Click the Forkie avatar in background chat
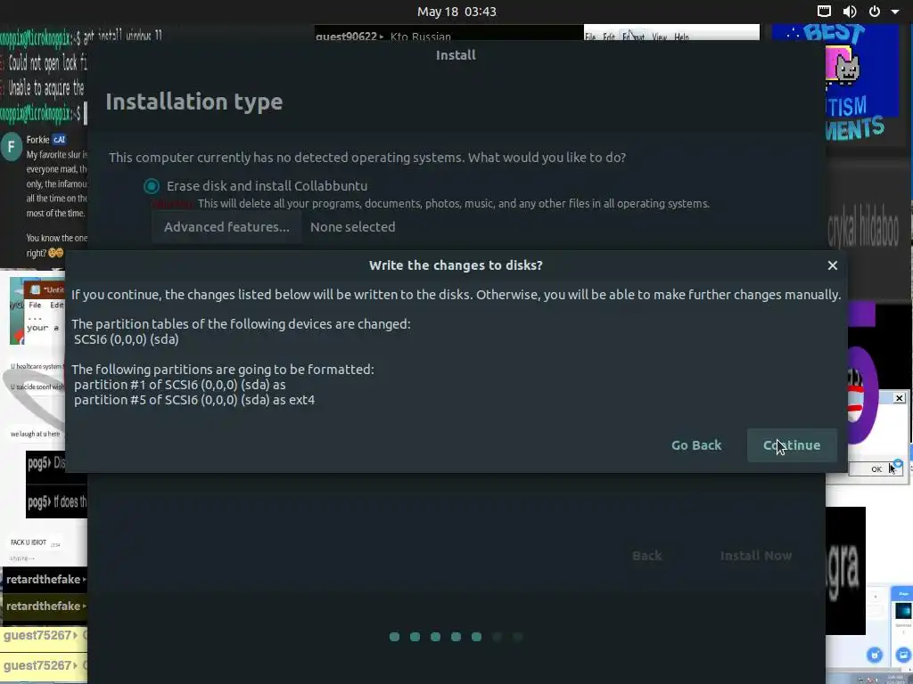The height and width of the screenshot is (684, 913). click(x=12, y=147)
